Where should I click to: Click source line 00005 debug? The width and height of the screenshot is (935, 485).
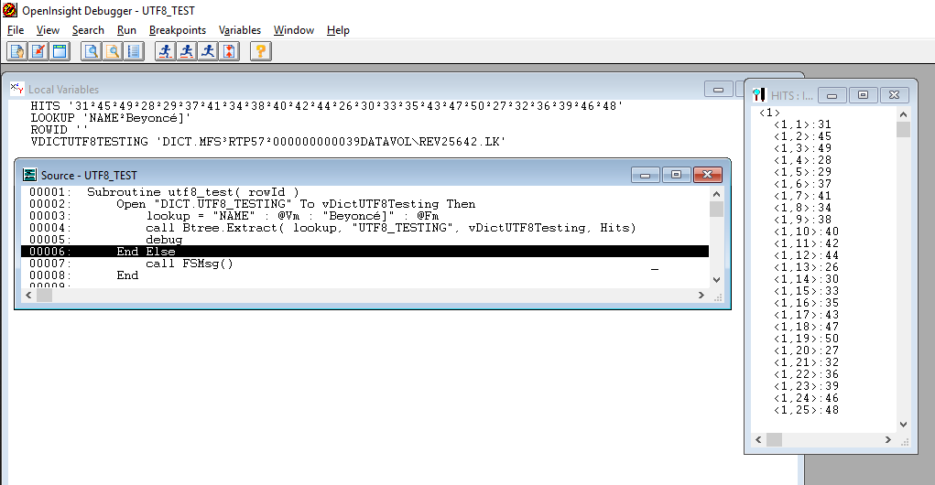[365, 240]
